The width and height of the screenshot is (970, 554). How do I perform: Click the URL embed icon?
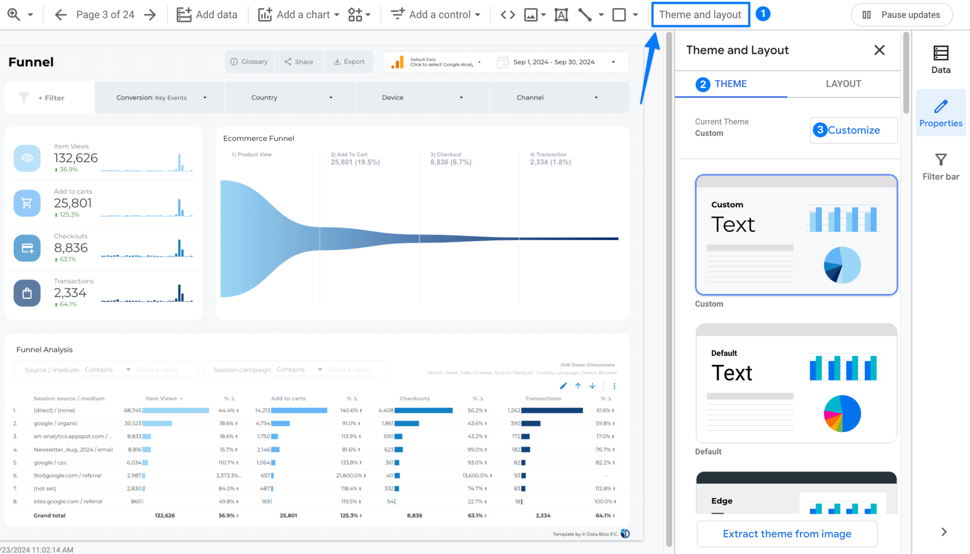507,14
